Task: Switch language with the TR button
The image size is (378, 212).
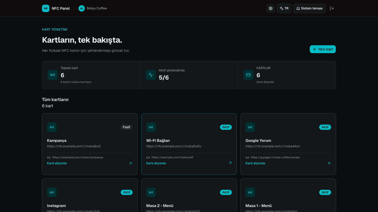Action: click(x=284, y=8)
